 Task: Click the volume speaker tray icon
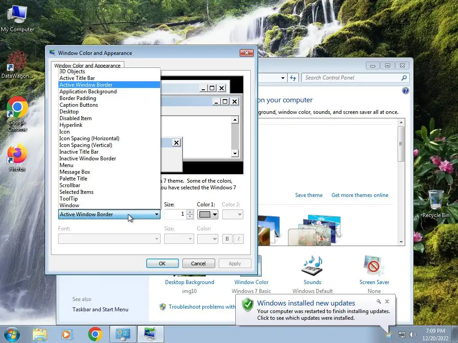413,335
